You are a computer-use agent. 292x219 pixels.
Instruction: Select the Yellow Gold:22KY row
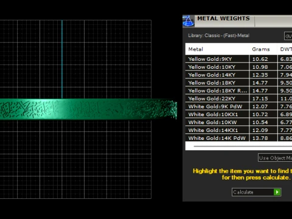tap(238, 99)
